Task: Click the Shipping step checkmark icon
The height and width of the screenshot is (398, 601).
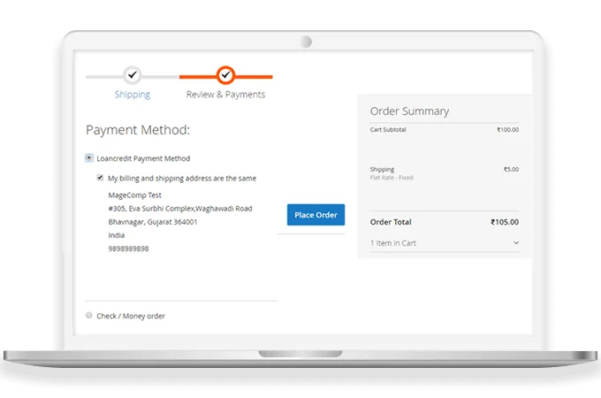Action: [x=132, y=75]
